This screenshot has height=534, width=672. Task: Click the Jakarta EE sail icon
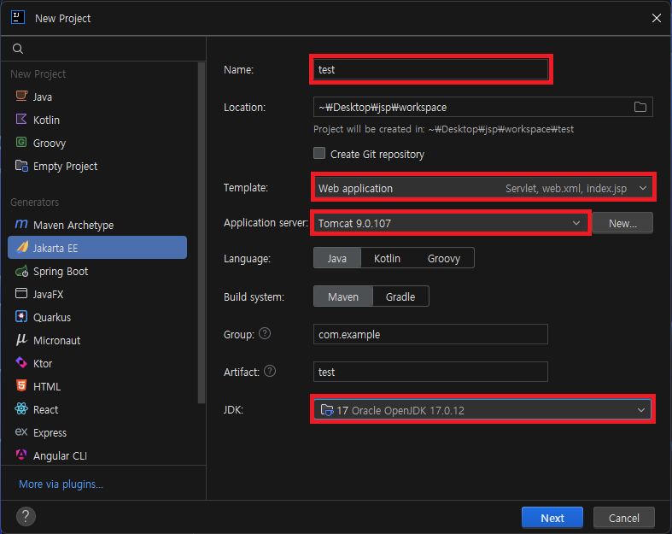tap(22, 248)
